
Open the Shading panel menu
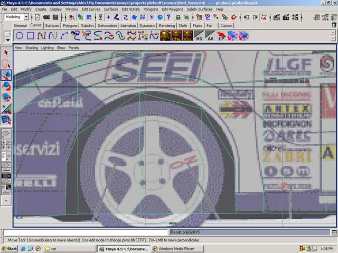[32, 47]
